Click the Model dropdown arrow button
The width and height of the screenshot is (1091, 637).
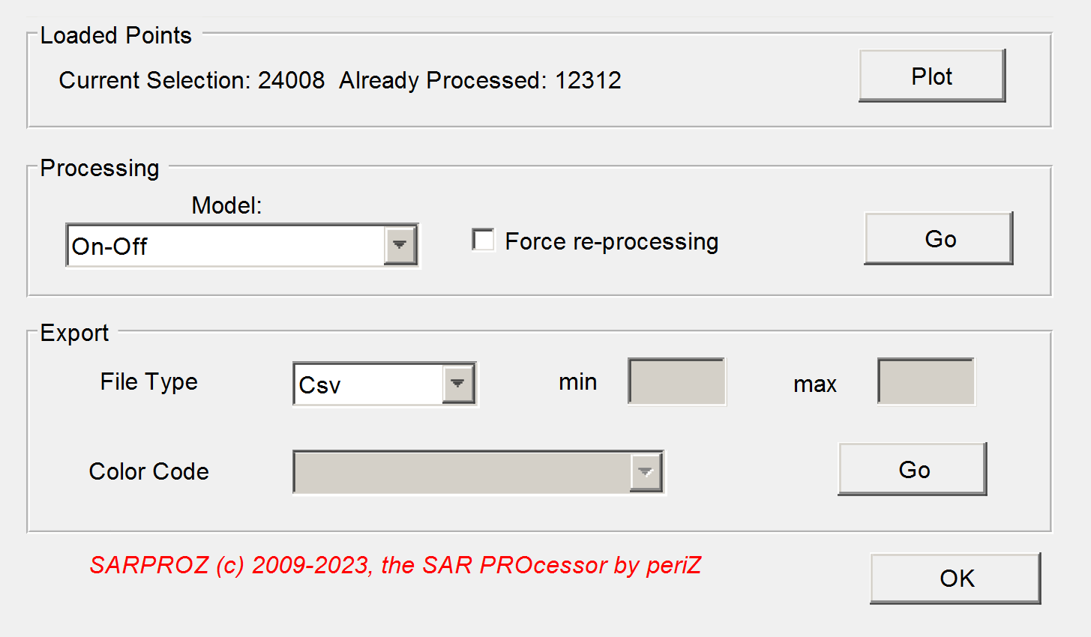click(x=400, y=245)
